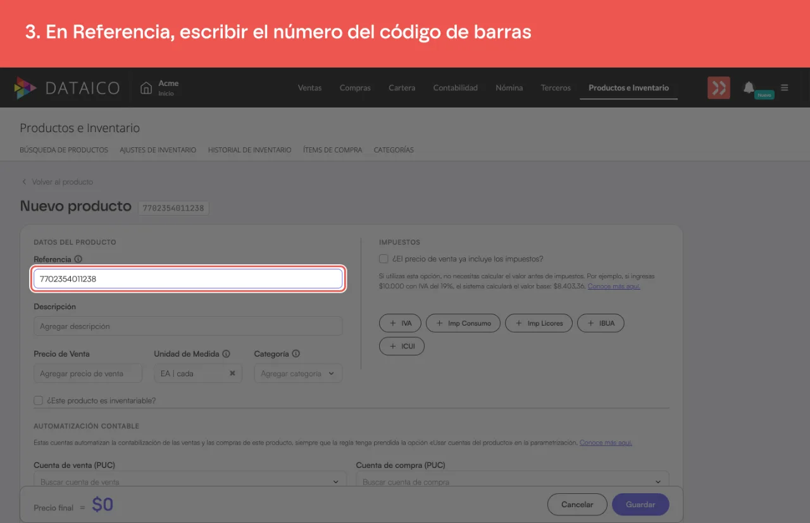Go to Ajustes de Inventario tab
This screenshot has height=523, width=810.
[158, 150]
